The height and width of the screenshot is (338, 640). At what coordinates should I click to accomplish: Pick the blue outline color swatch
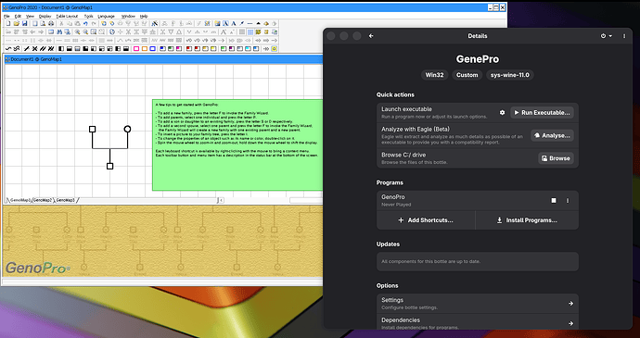click(x=153, y=48)
